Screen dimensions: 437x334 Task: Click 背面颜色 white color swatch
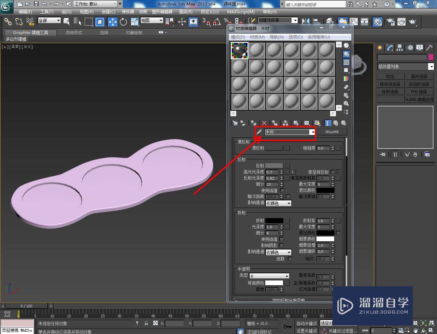pos(274,283)
